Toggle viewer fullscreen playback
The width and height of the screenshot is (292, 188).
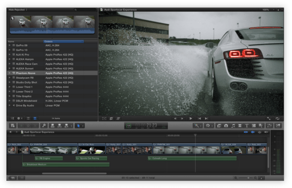(x=268, y=118)
